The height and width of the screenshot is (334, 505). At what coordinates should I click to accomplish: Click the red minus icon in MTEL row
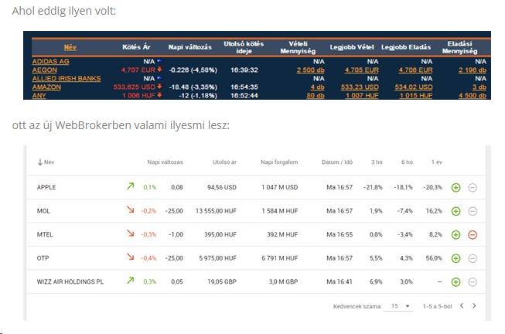[x=473, y=235]
